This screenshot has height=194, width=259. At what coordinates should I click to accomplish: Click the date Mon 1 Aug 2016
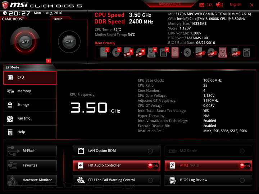[x=48, y=13]
